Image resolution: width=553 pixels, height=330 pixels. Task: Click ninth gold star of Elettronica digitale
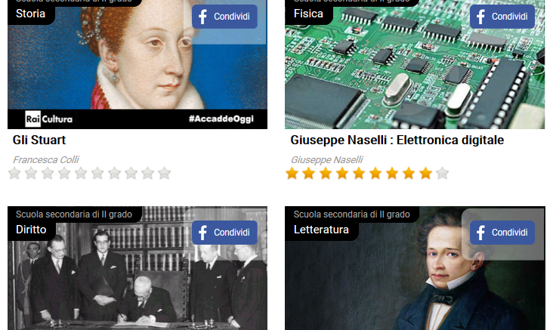pyautogui.click(x=425, y=174)
